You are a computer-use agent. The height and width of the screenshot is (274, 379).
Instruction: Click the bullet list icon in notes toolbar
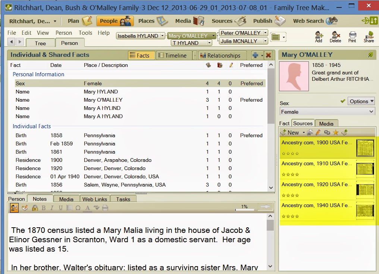coord(69,207)
